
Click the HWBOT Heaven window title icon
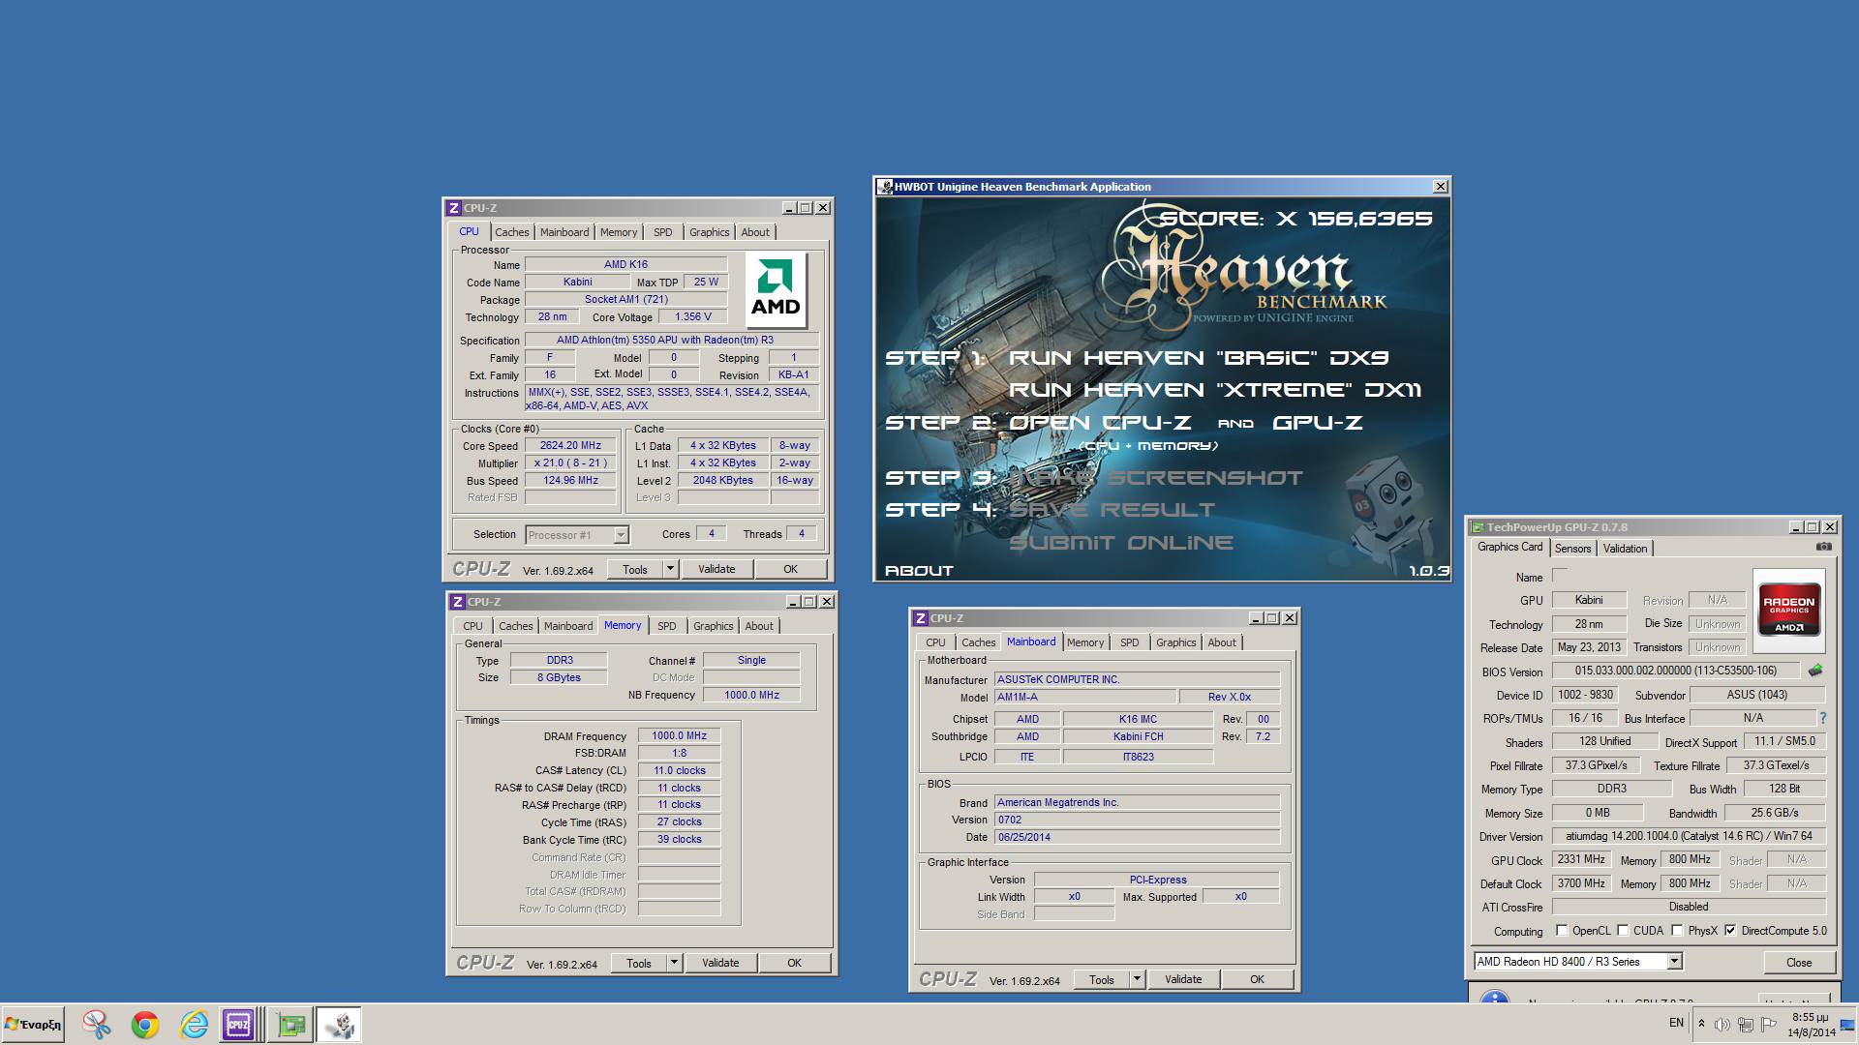[x=884, y=187]
